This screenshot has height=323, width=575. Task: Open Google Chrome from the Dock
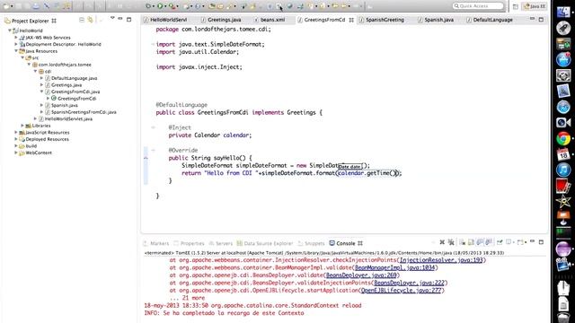click(x=563, y=139)
